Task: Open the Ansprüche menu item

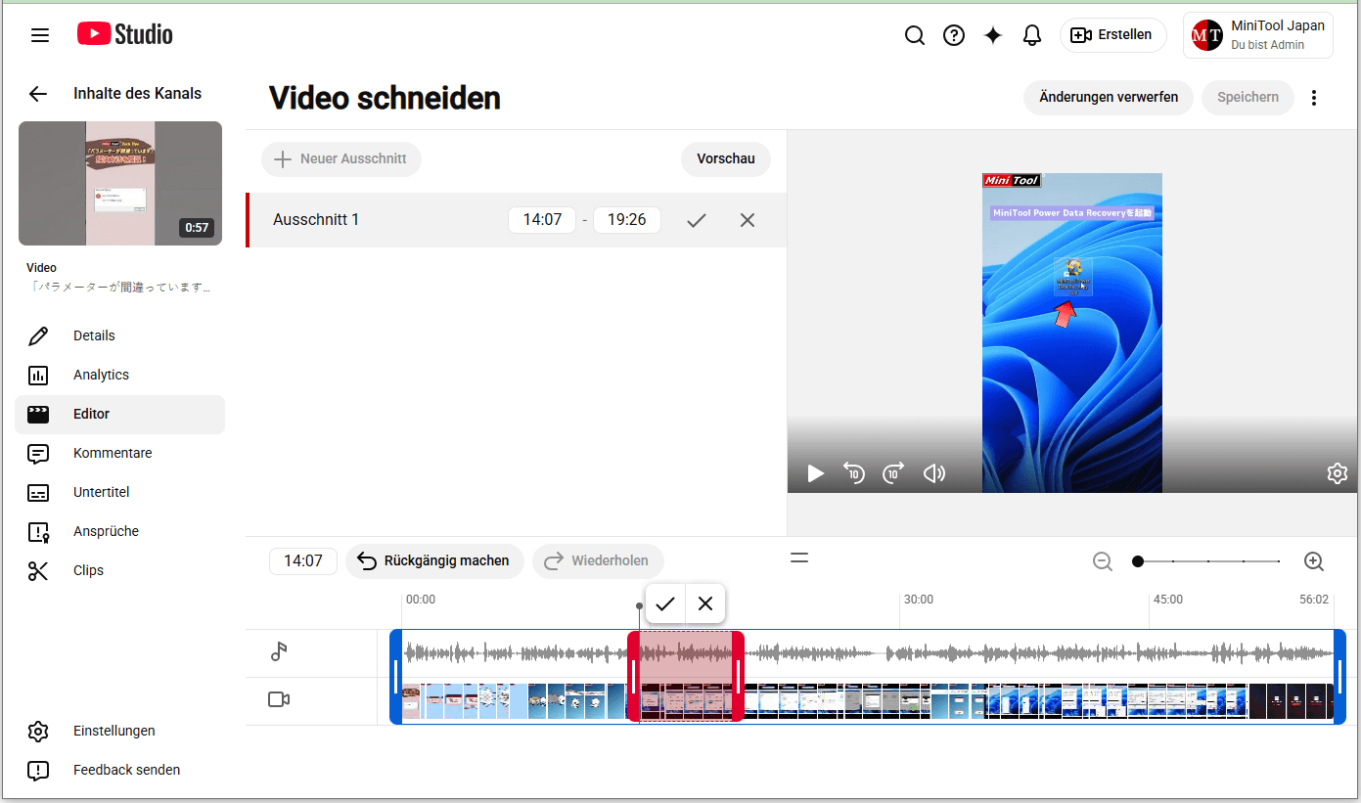Action: pos(120,531)
